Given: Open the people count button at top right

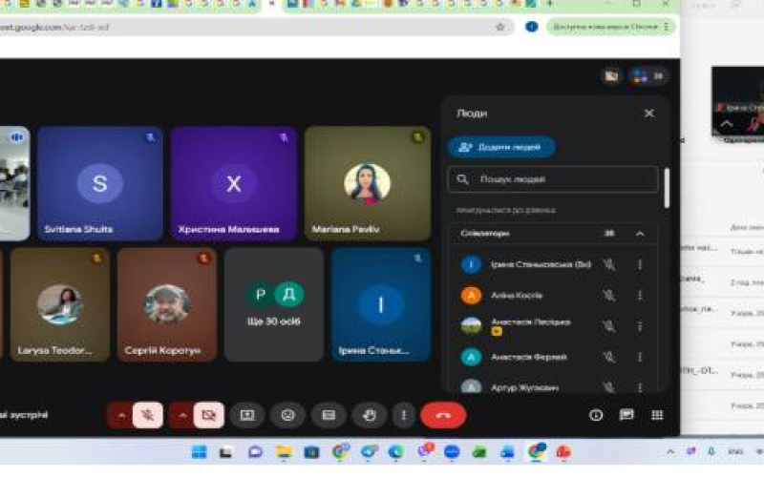Looking at the screenshot, I should [x=648, y=76].
